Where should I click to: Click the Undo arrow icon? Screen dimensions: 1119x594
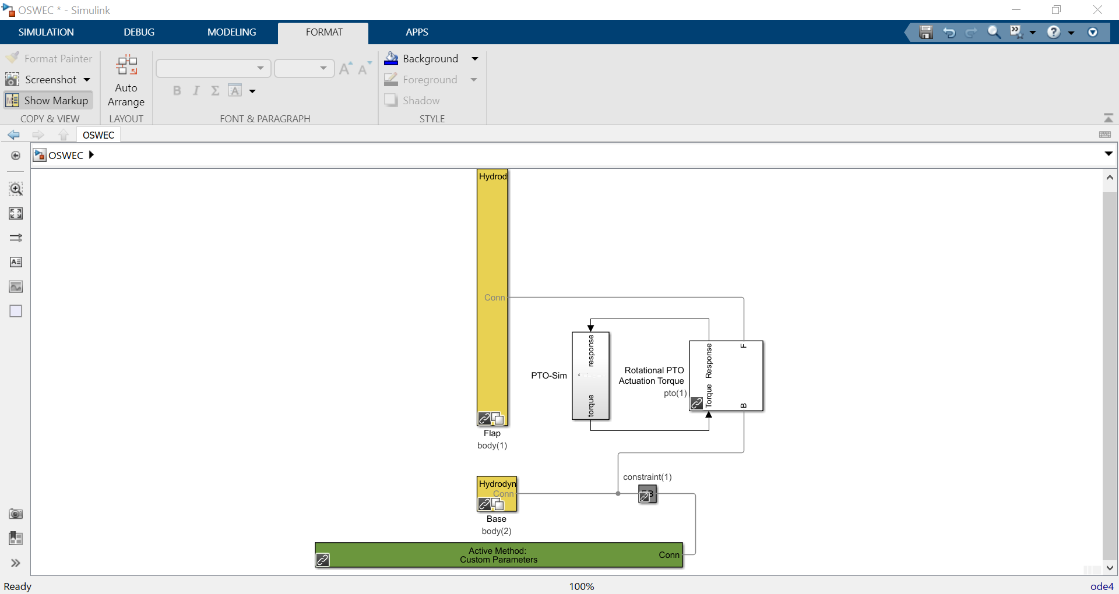click(949, 33)
